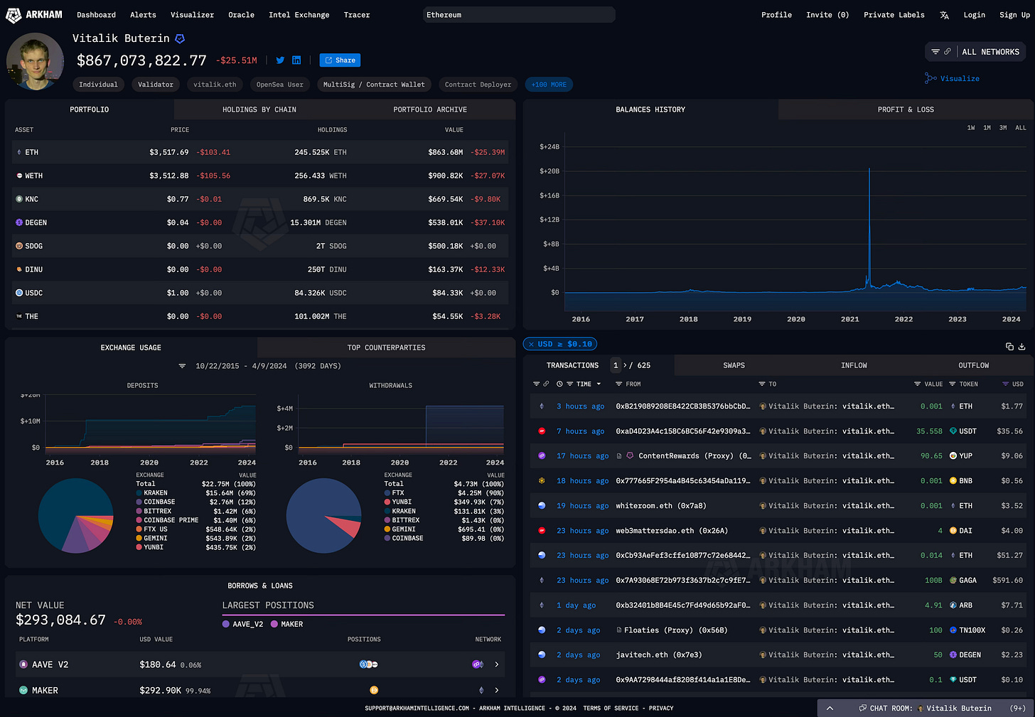Click the KRAKEN deposits legend swatch

(x=139, y=493)
